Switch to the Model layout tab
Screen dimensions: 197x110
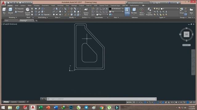[x=6, y=102]
